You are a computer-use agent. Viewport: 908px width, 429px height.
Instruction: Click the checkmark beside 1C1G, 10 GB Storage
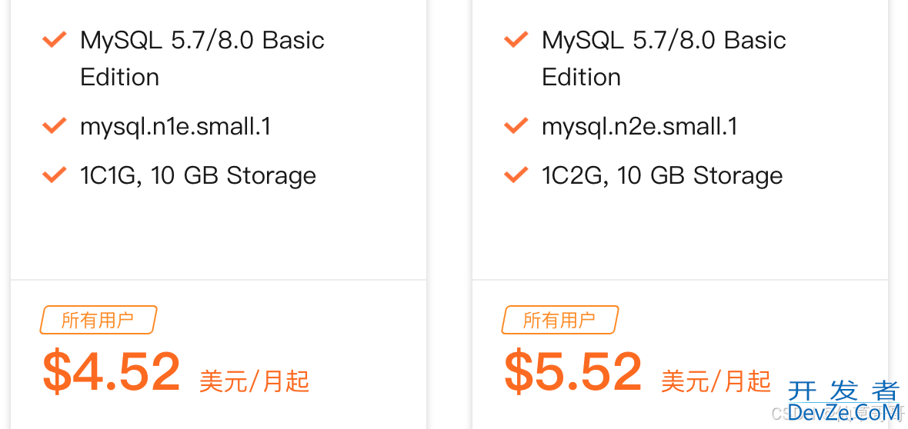point(54,175)
